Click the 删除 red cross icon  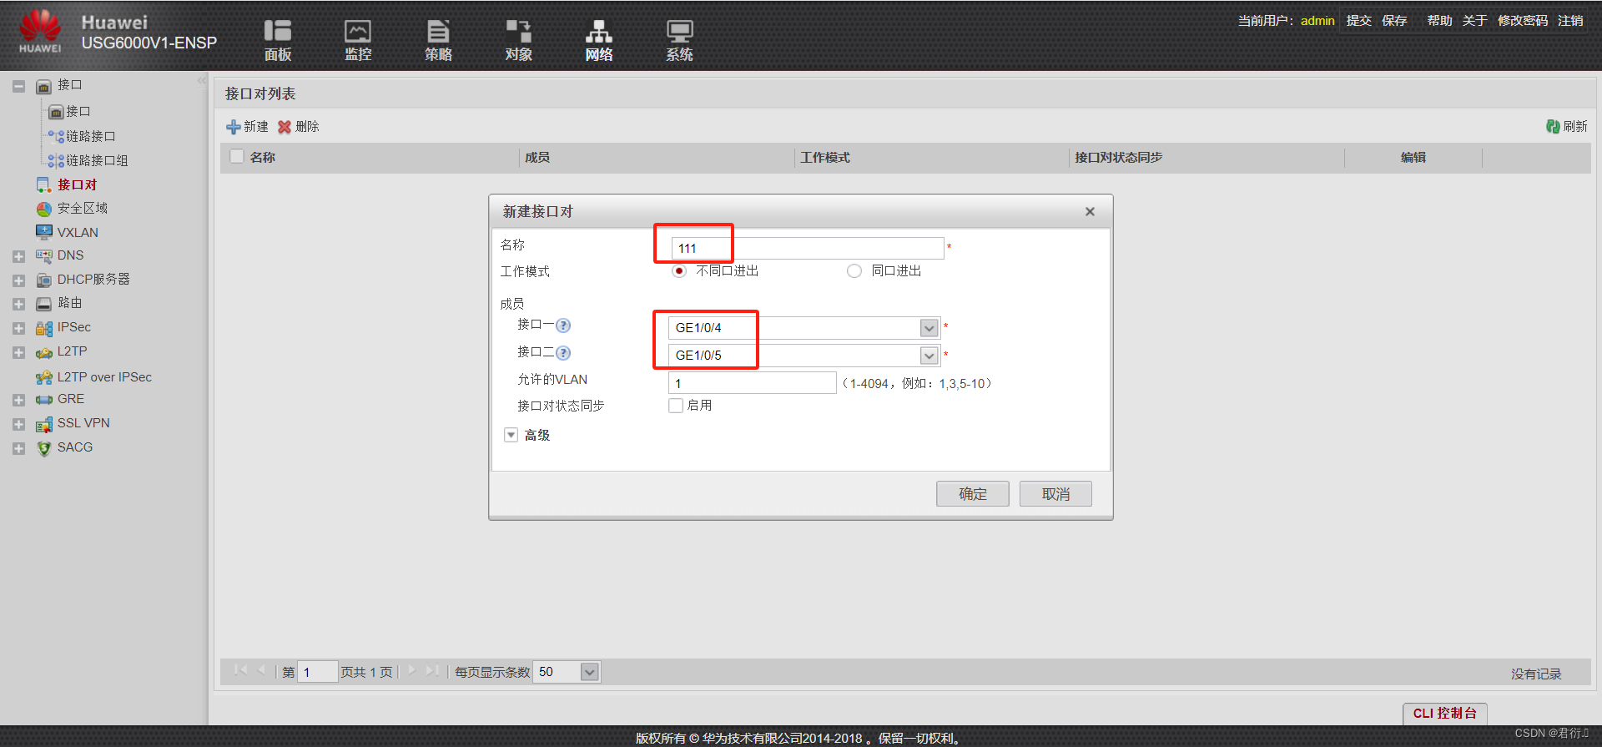click(x=285, y=127)
